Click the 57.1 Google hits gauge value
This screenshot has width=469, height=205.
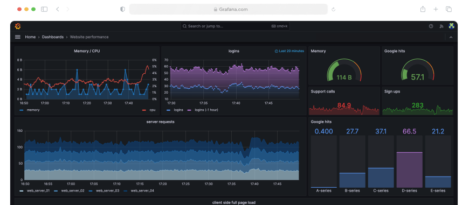pyautogui.click(x=418, y=77)
